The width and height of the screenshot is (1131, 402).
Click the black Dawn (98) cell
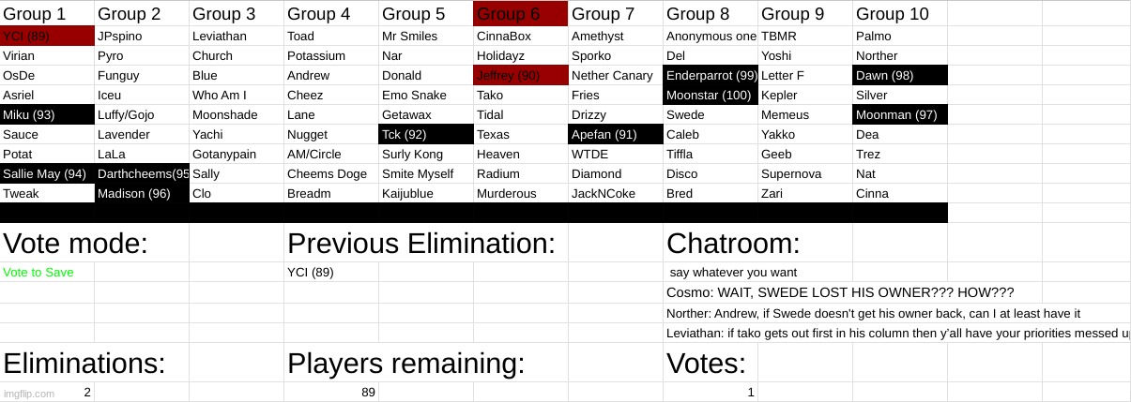[x=899, y=76]
